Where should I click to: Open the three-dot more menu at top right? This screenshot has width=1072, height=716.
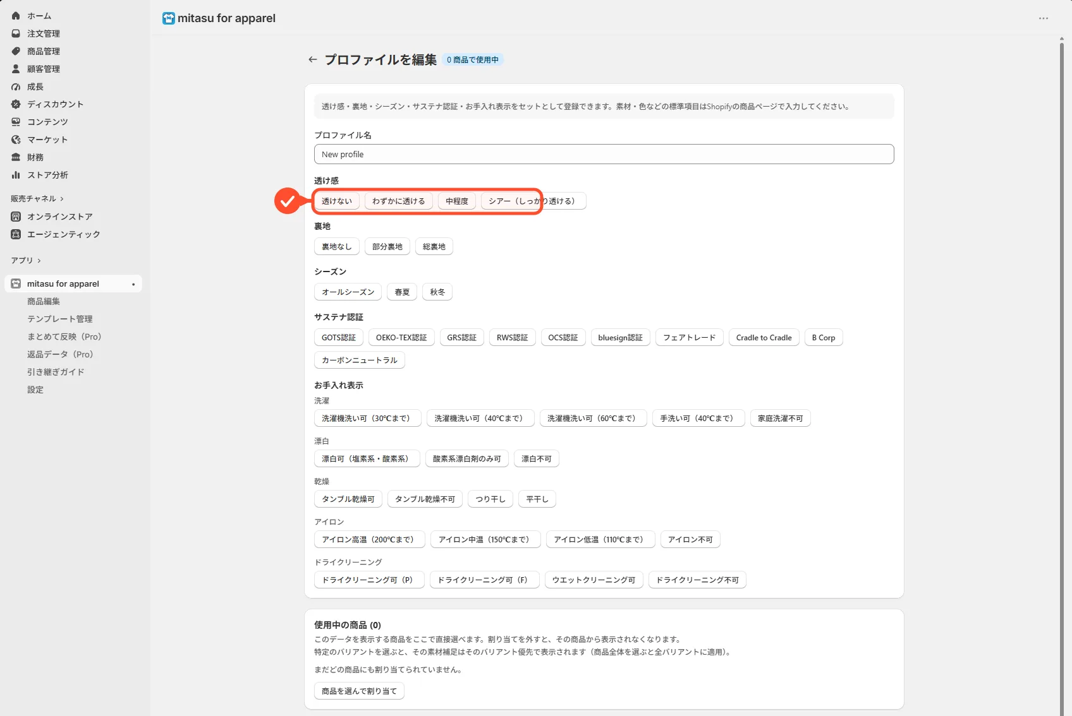(x=1044, y=18)
